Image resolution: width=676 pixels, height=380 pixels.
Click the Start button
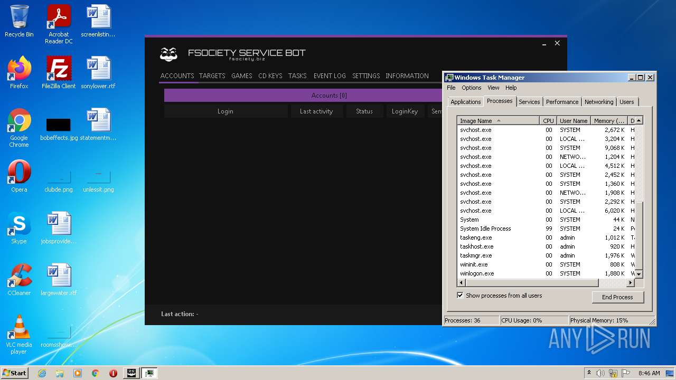pyautogui.click(x=15, y=373)
